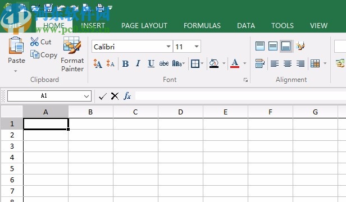The height and width of the screenshot is (202, 346).
Task: Click the Select All corner button
Action: pos(12,112)
